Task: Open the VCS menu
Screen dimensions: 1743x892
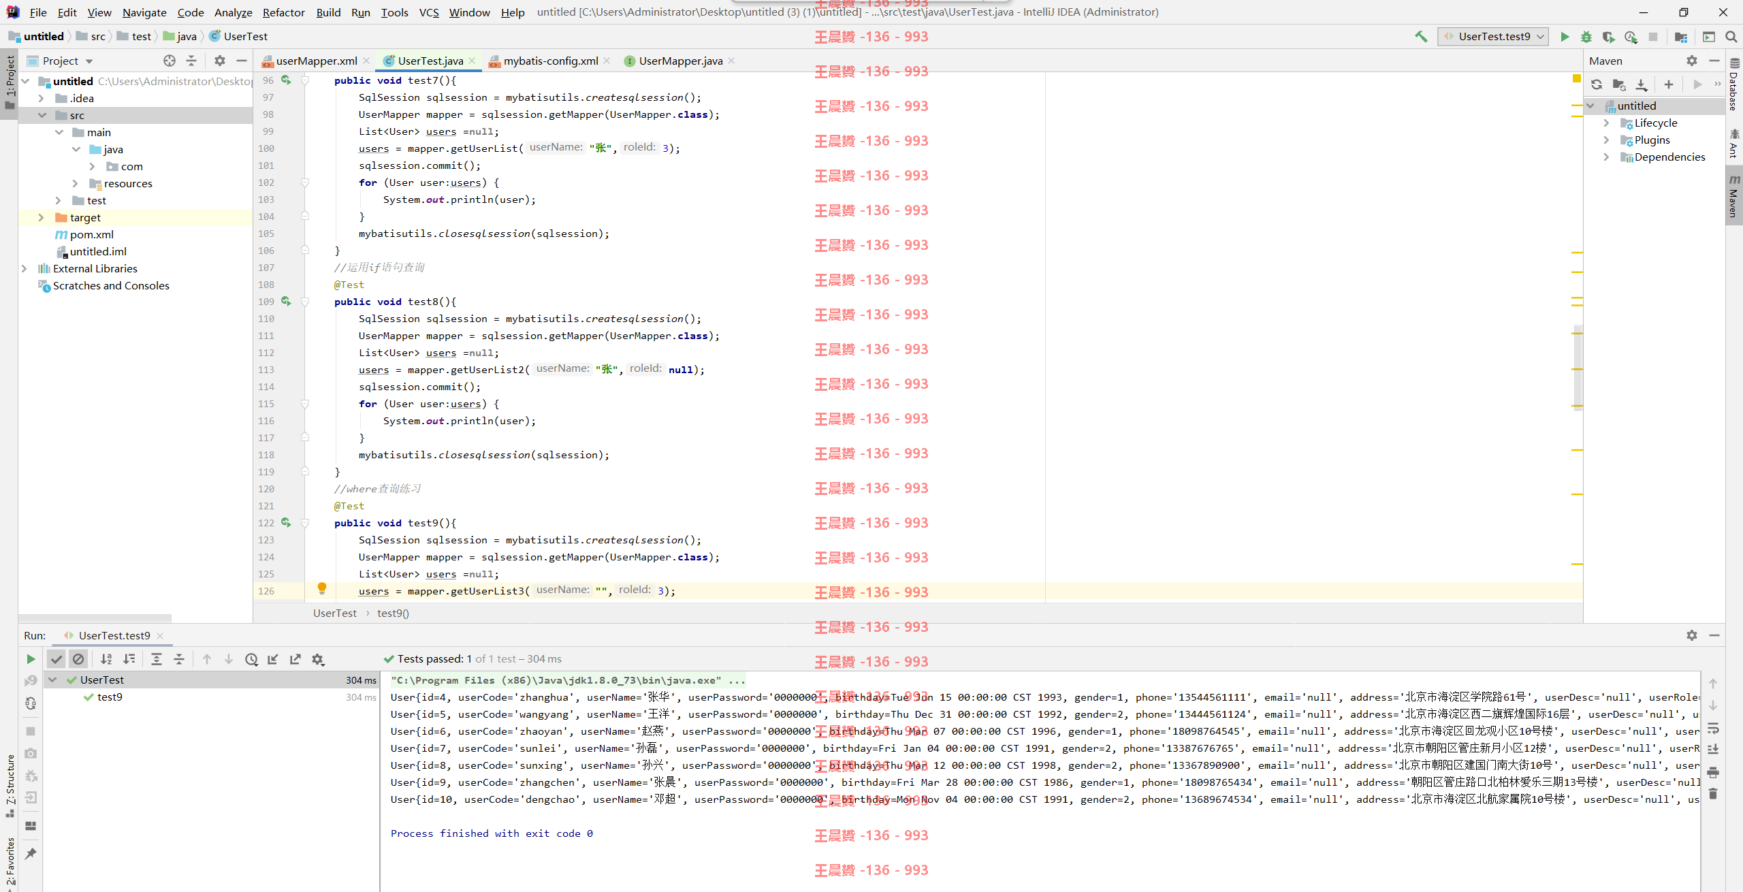Action: tap(429, 12)
